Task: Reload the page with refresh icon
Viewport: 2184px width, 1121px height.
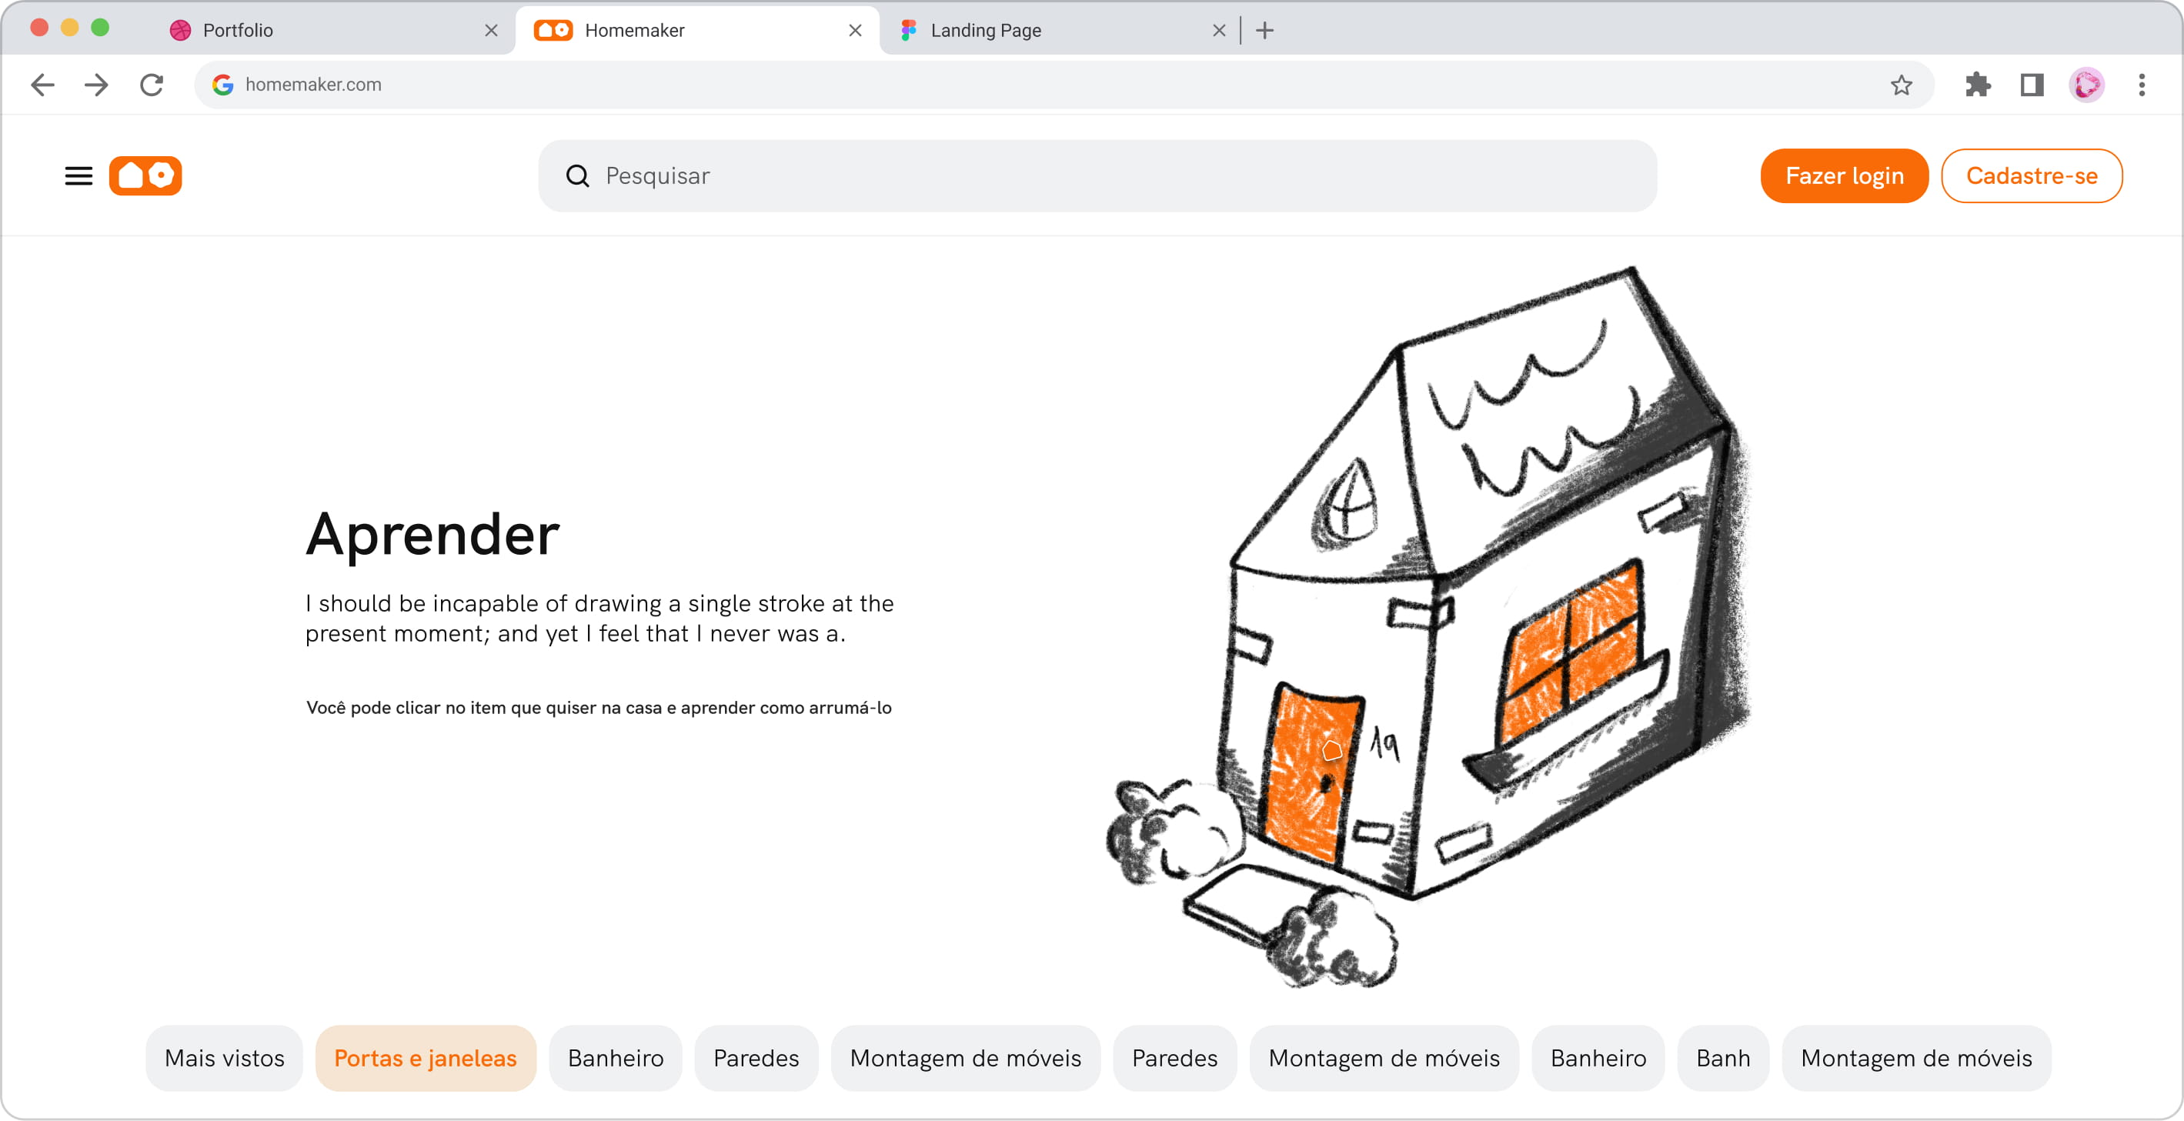Action: point(152,85)
